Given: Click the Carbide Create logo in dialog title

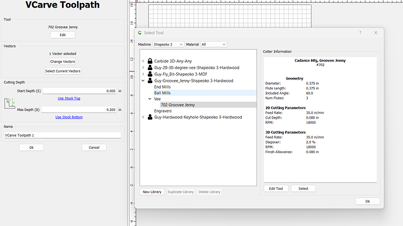Looking at the screenshot, I should (140, 33).
